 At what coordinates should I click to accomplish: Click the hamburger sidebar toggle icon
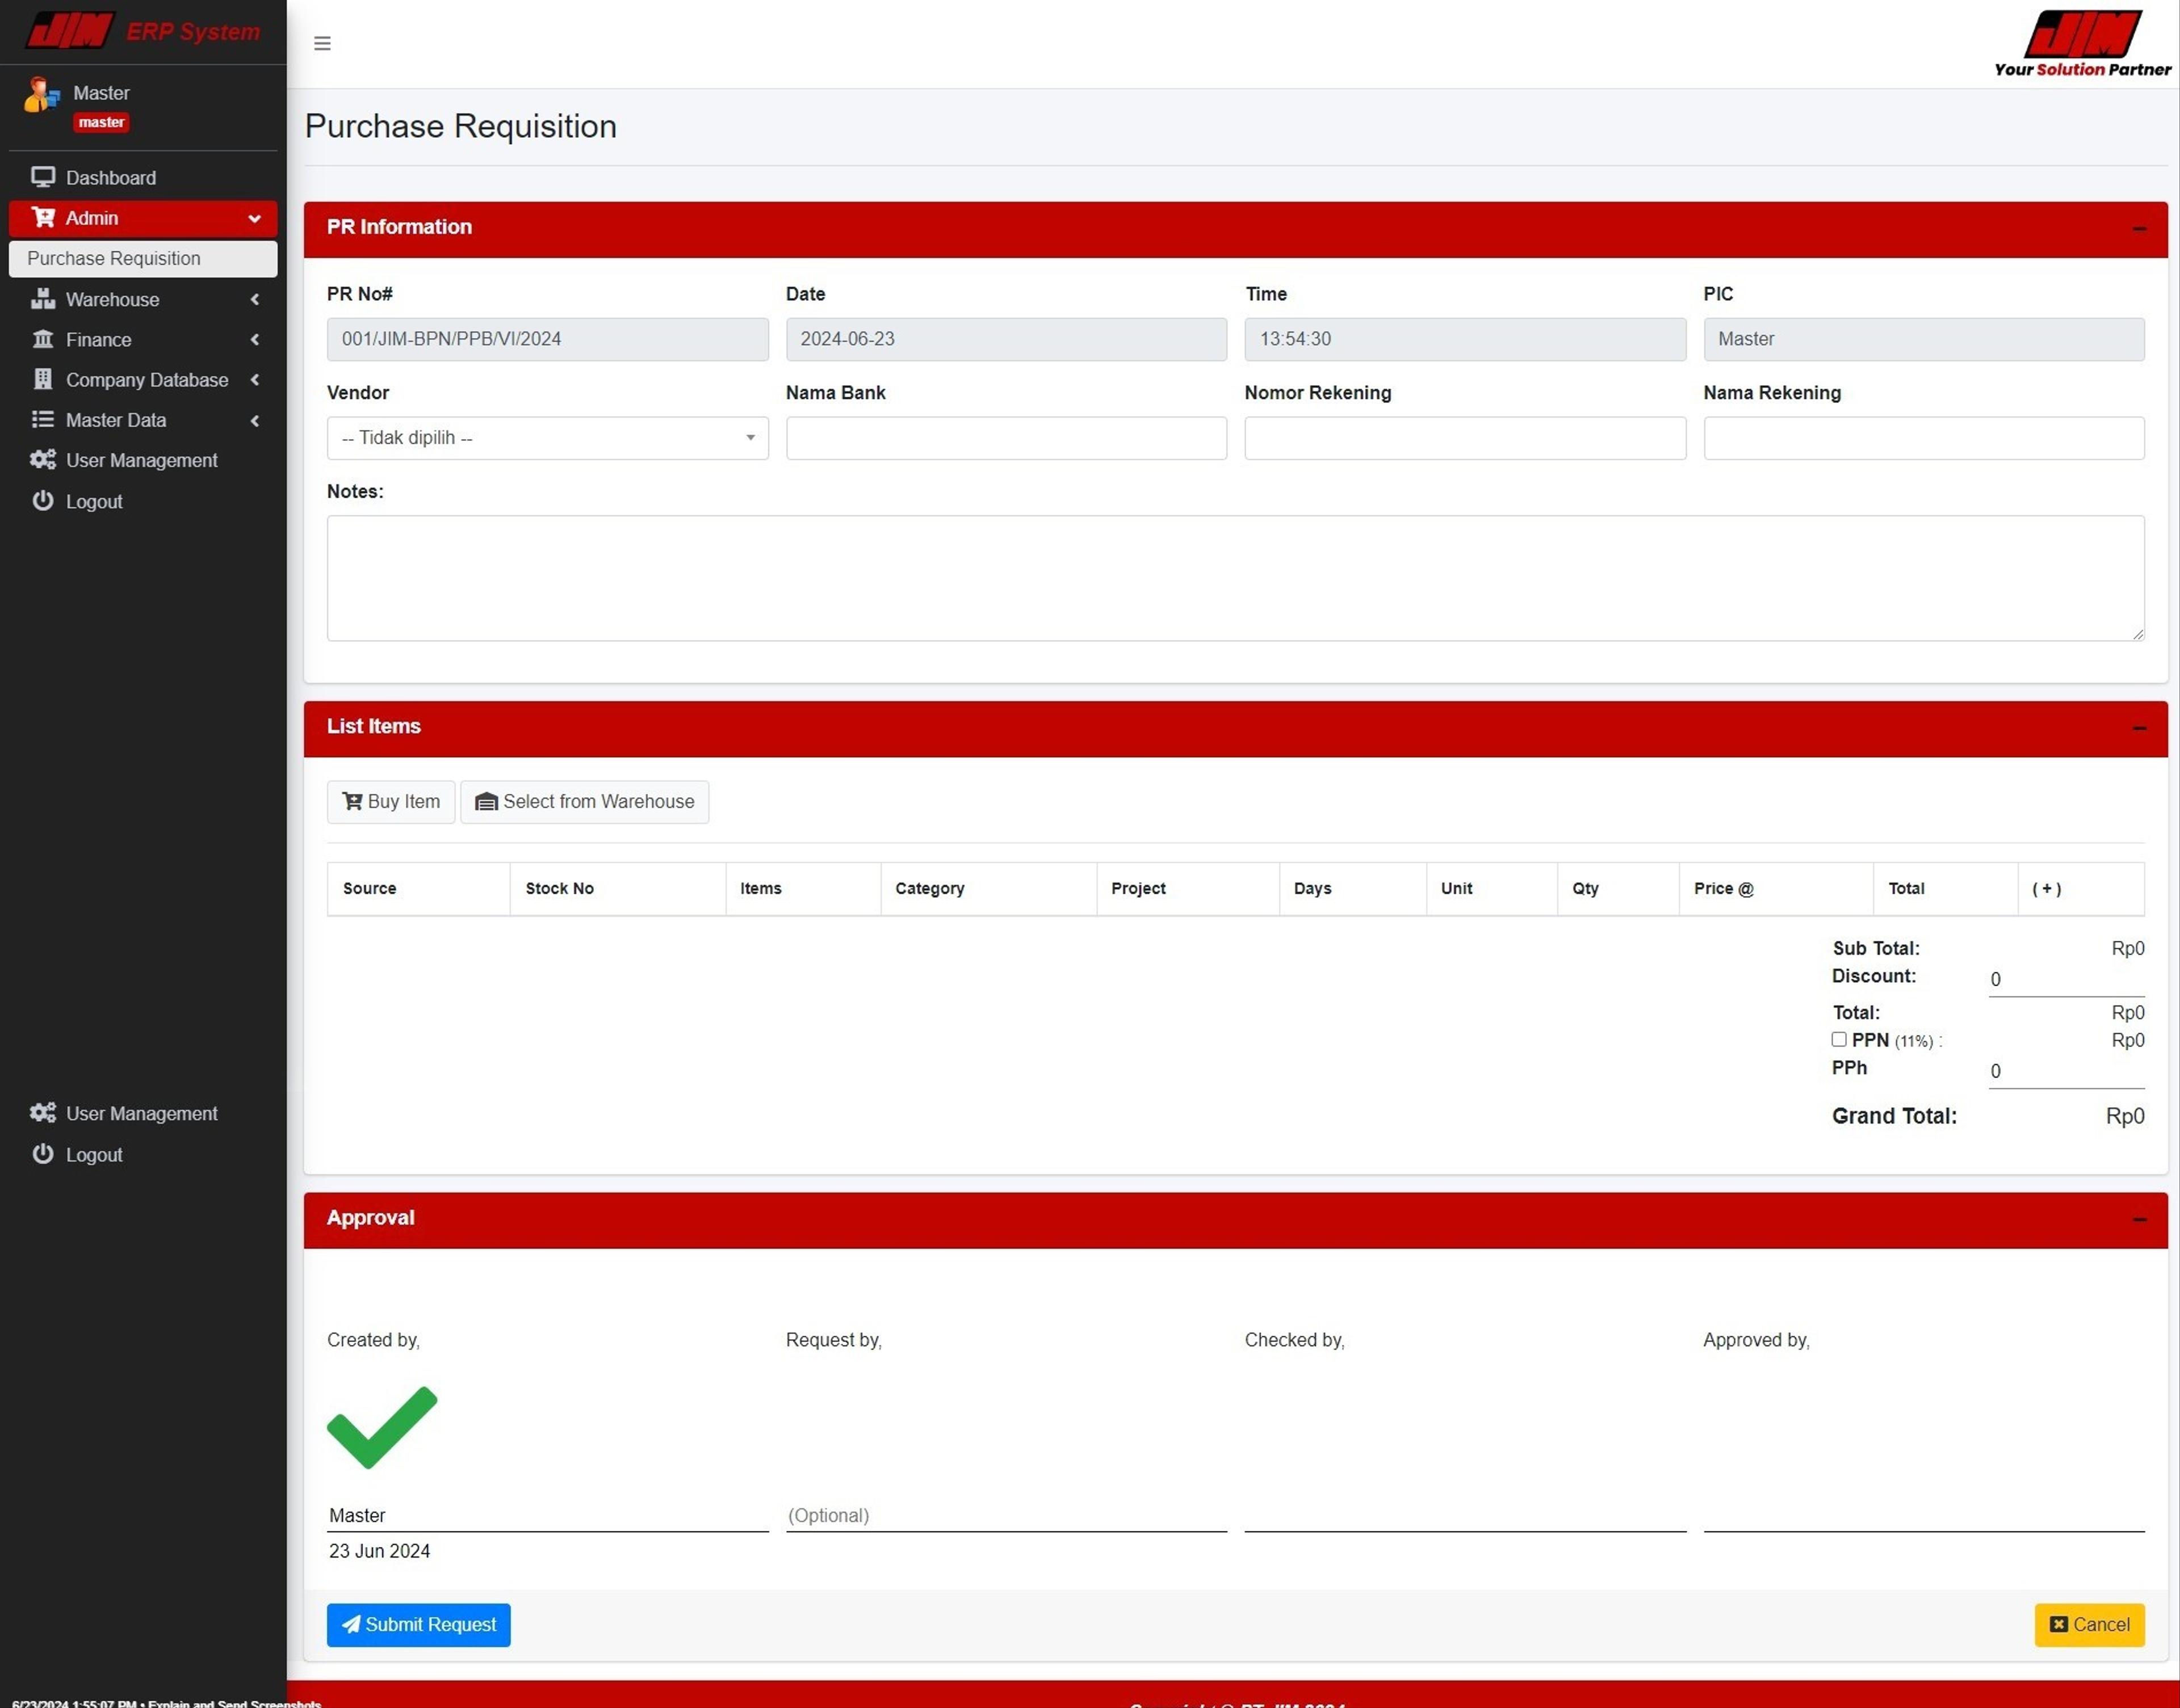point(322,43)
